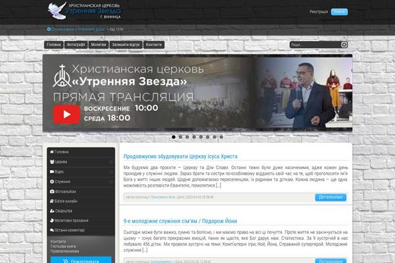Open the Контакти link in sidebar footer
This screenshot has height=263, width=395.
(x=58, y=241)
